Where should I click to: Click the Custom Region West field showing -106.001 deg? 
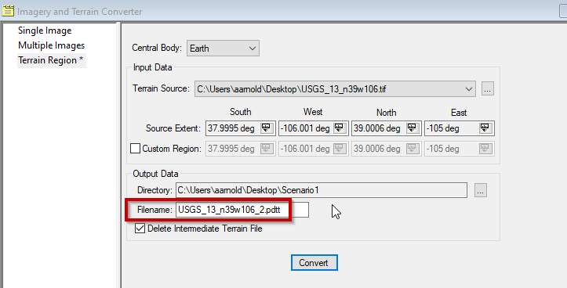click(x=314, y=149)
